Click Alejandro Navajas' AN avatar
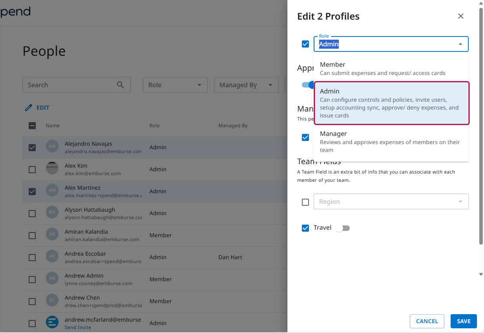This screenshot has width=484, height=333. pos(53,146)
